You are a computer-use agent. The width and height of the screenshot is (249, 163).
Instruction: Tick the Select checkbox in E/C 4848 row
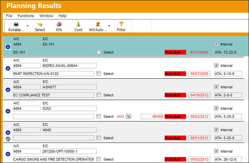coord(99,138)
